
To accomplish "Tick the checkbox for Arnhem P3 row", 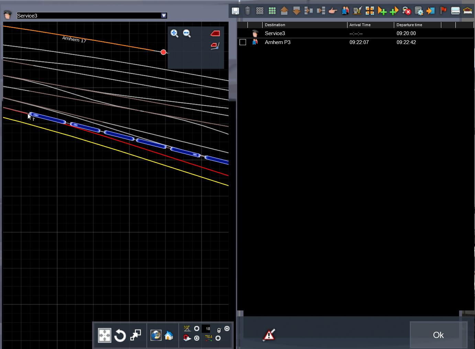I will (243, 42).
